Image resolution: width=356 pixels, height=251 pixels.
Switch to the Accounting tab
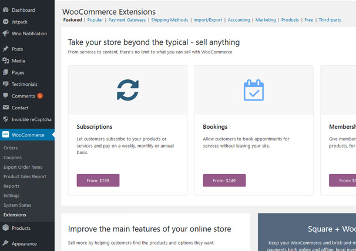(x=239, y=20)
